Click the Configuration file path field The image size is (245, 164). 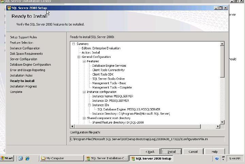coord(147,139)
